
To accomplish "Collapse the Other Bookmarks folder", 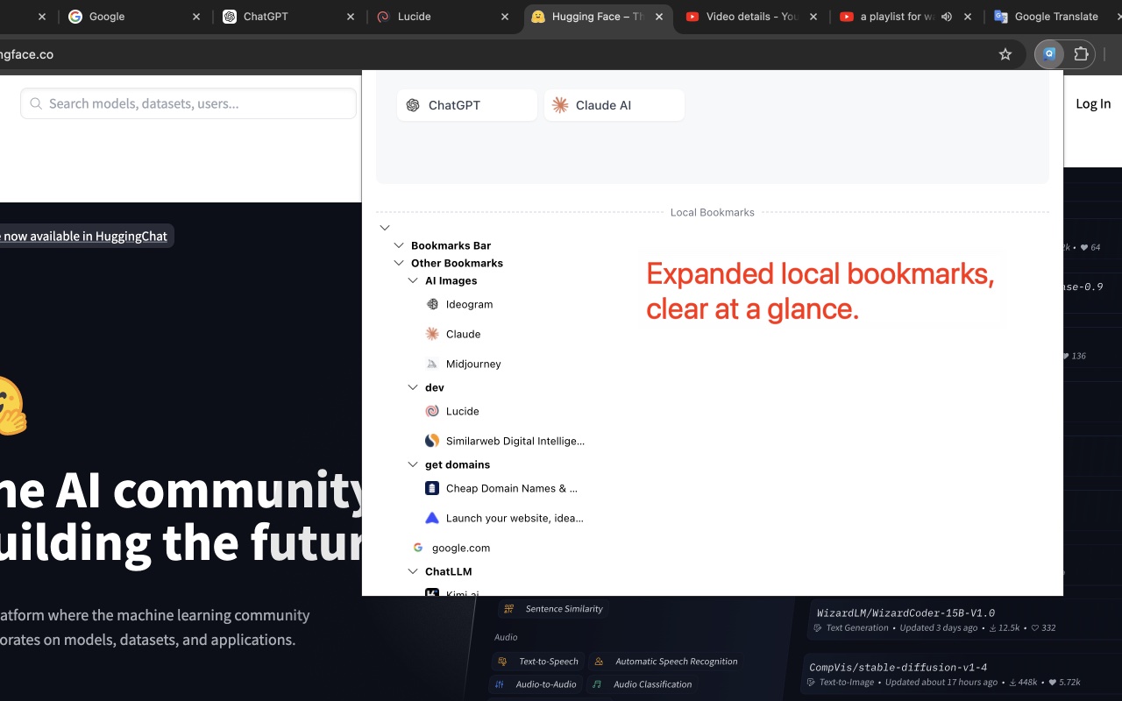I will tap(399, 263).
